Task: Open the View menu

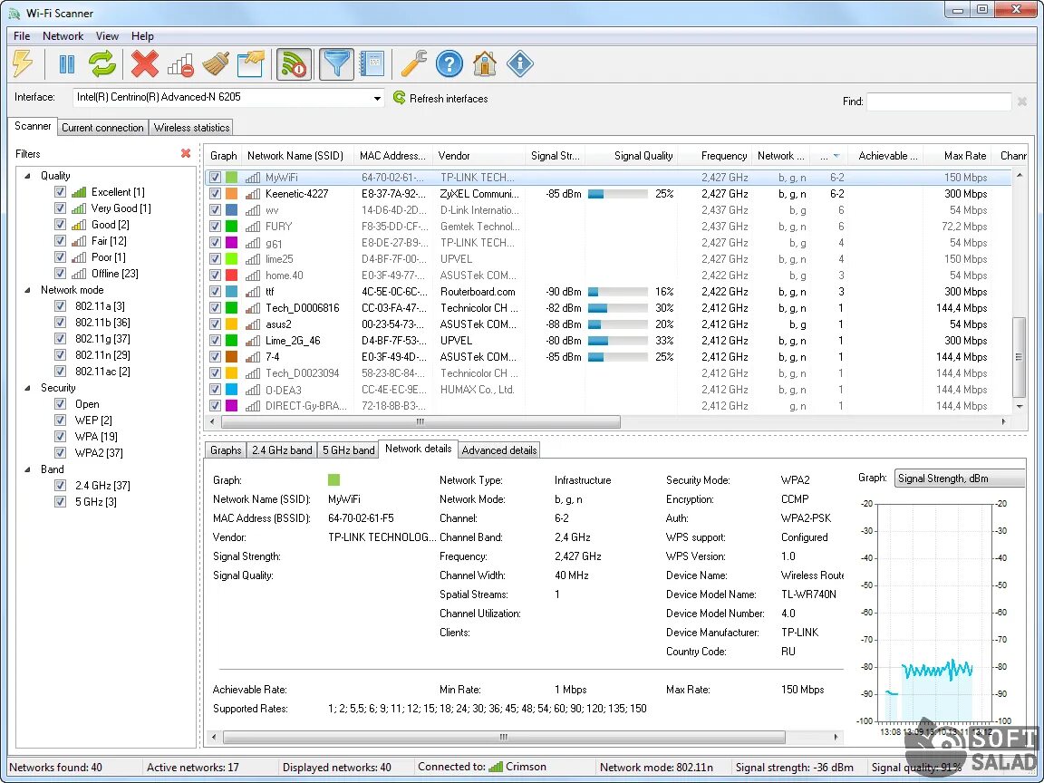Action: (107, 36)
